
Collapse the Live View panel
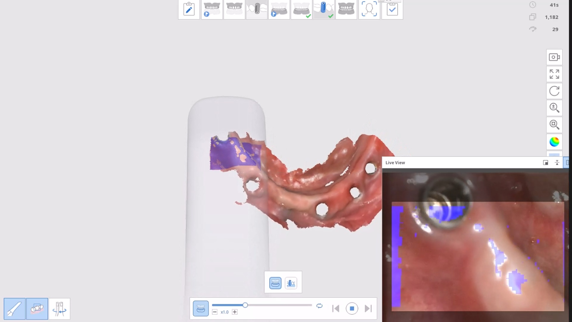557,162
